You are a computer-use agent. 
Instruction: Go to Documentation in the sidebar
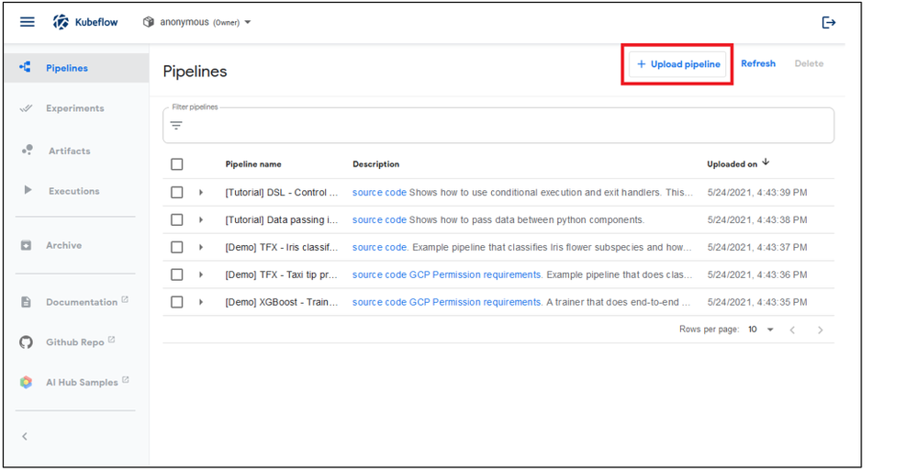coord(81,302)
